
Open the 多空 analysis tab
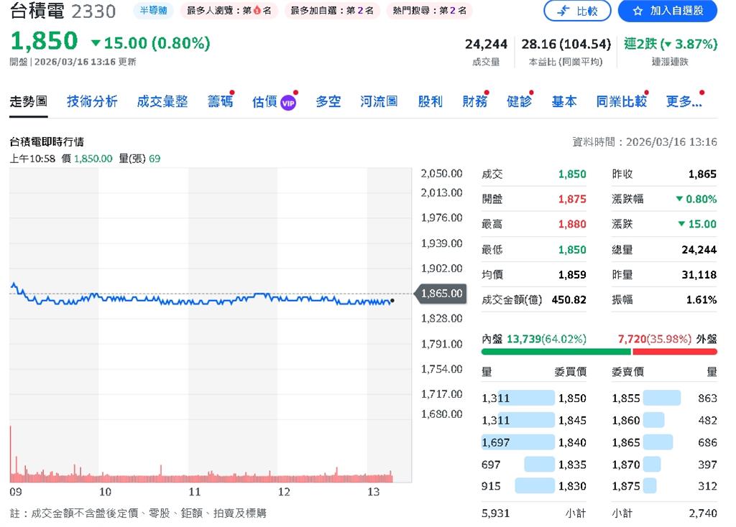[328, 101]
